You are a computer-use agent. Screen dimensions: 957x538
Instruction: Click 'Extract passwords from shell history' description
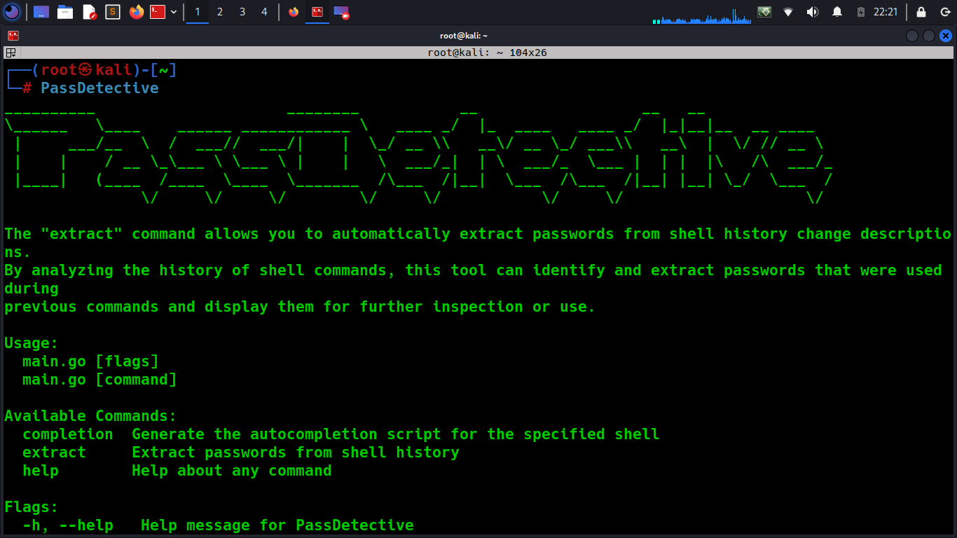pyautogui.click(x=296, y=453)
